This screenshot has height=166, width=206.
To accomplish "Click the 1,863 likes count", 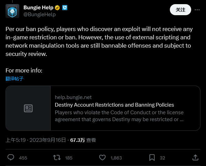I will (116, 158).
